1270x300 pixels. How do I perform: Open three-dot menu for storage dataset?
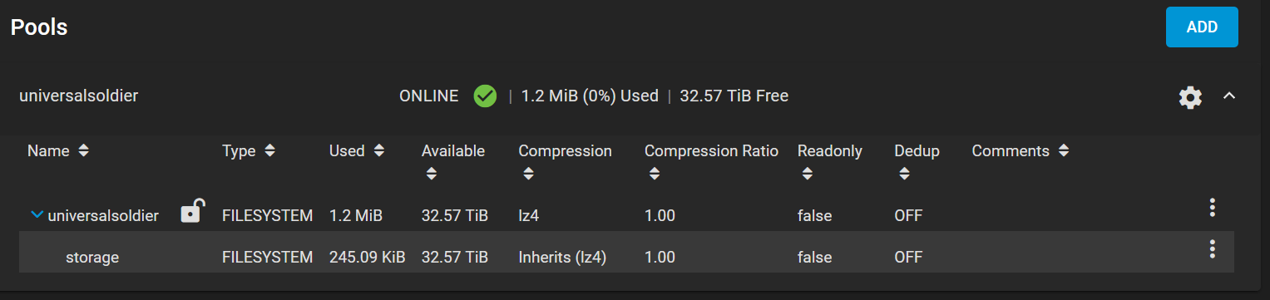[x=1213, y=248]
